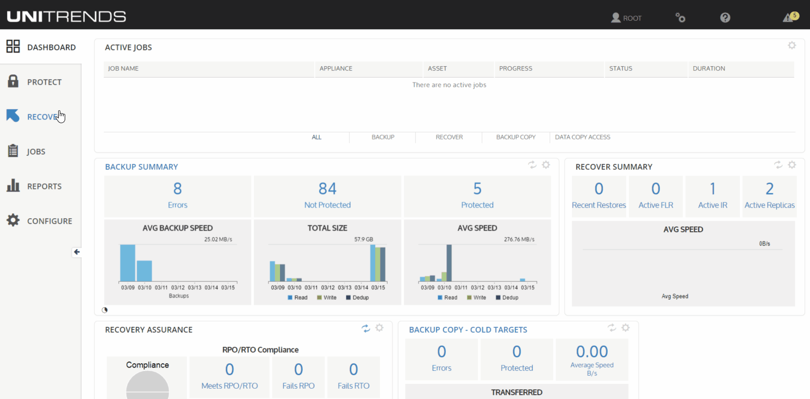Click the 03/09 Avg Backup Speed bar
The height and width of the screenshot is (399, 810).
click(128, 263)
